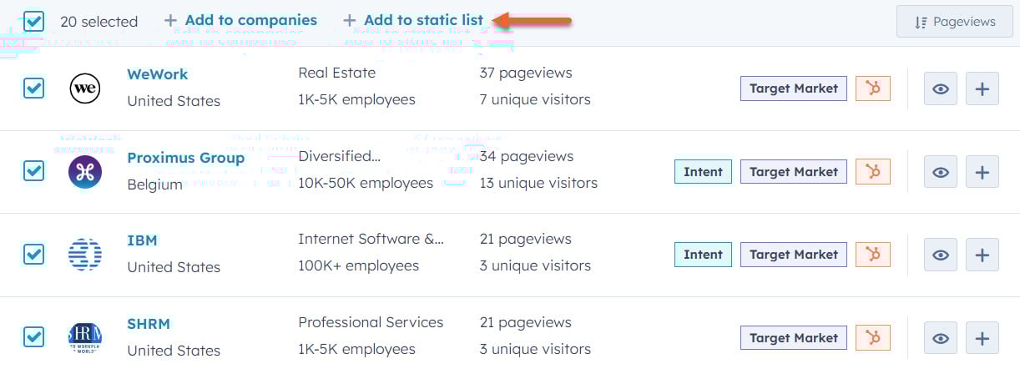Click the plus add button for WeWork
This screenshot has width=1020, height=374.
tap(982, 88)
